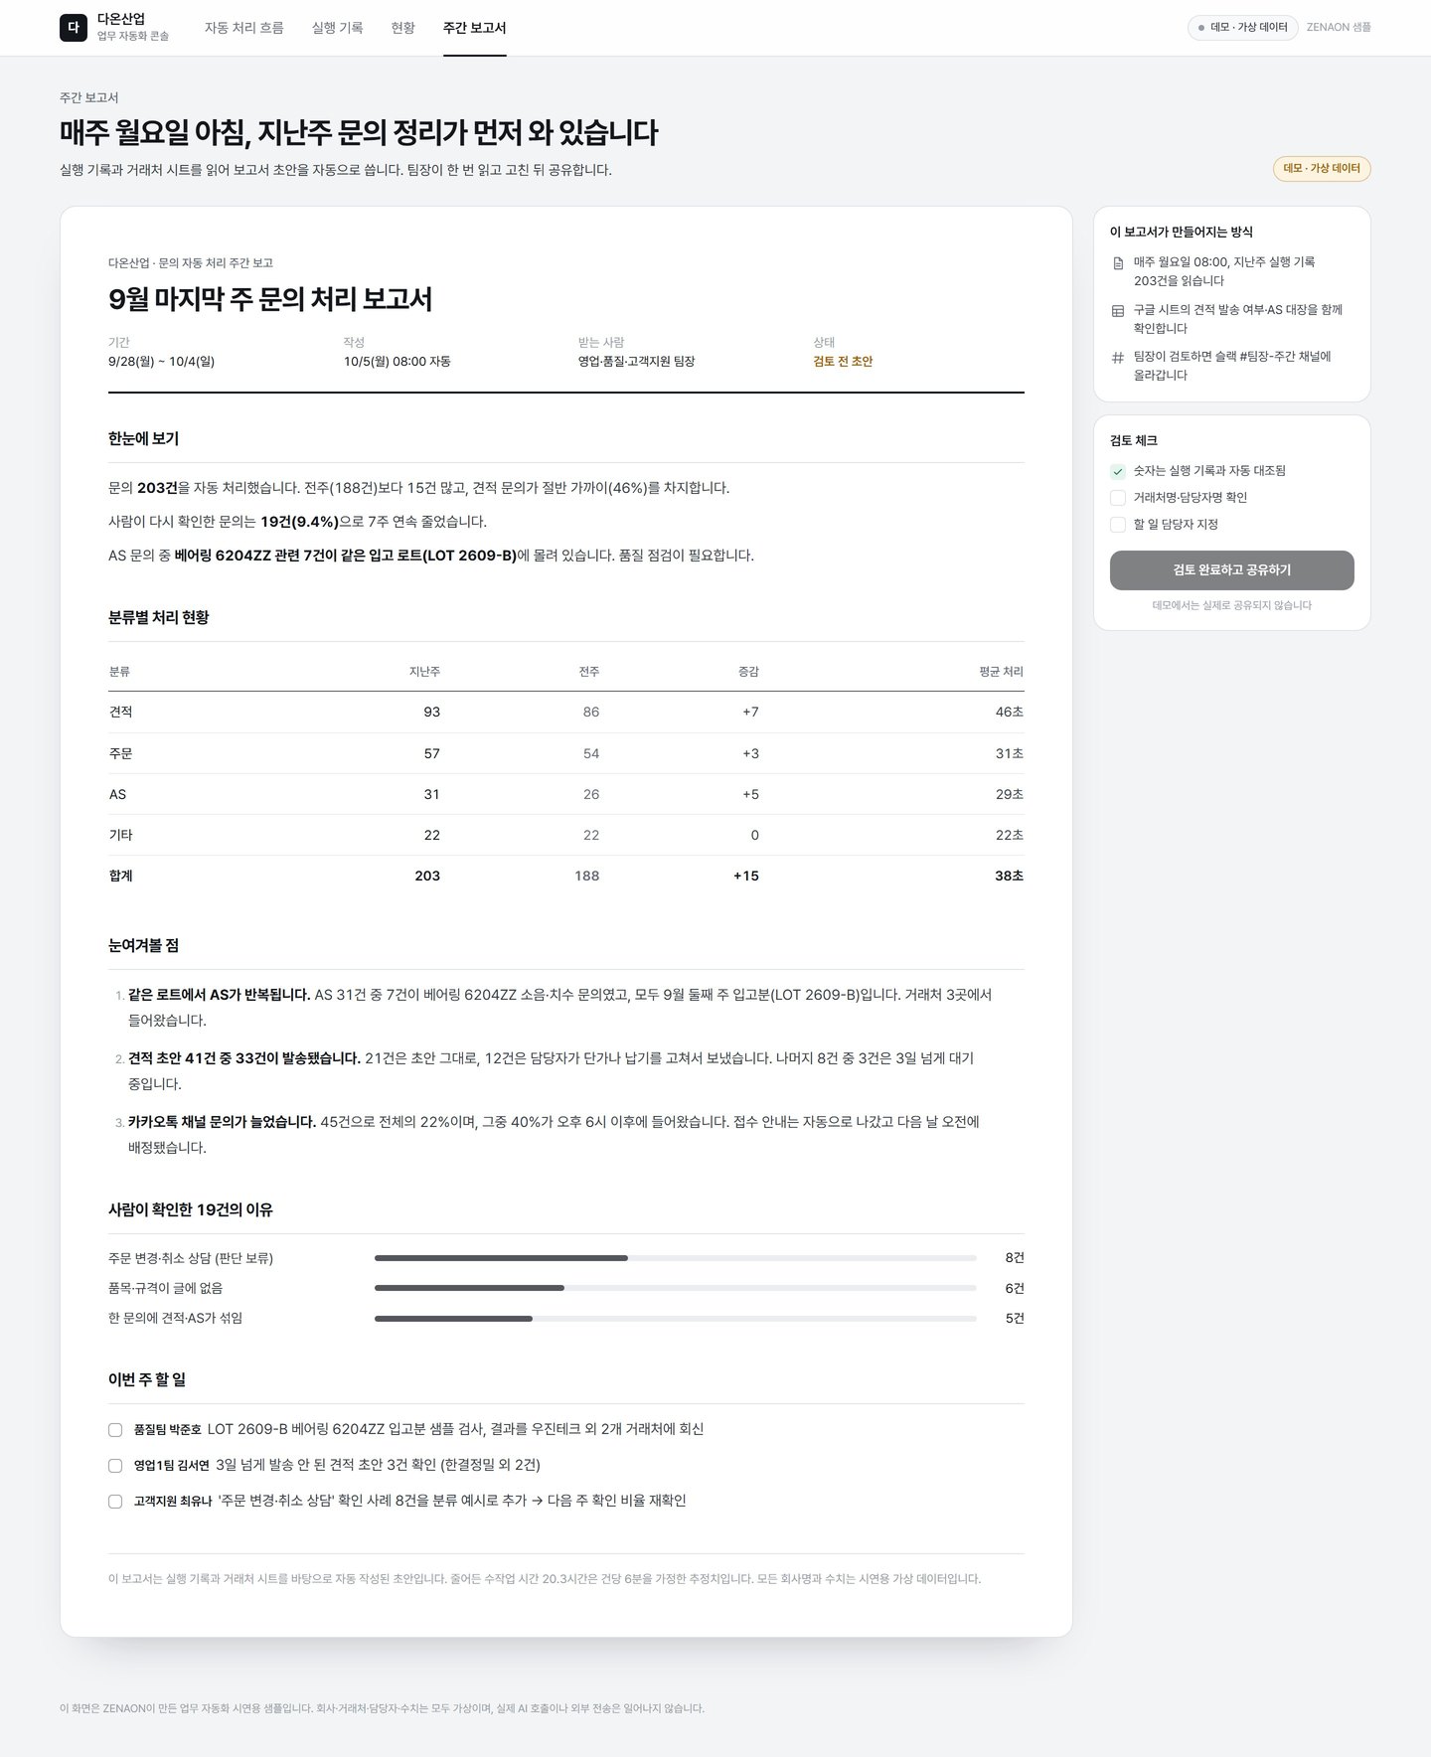Click the 합계 row label in table

click(x=120, y=877)
